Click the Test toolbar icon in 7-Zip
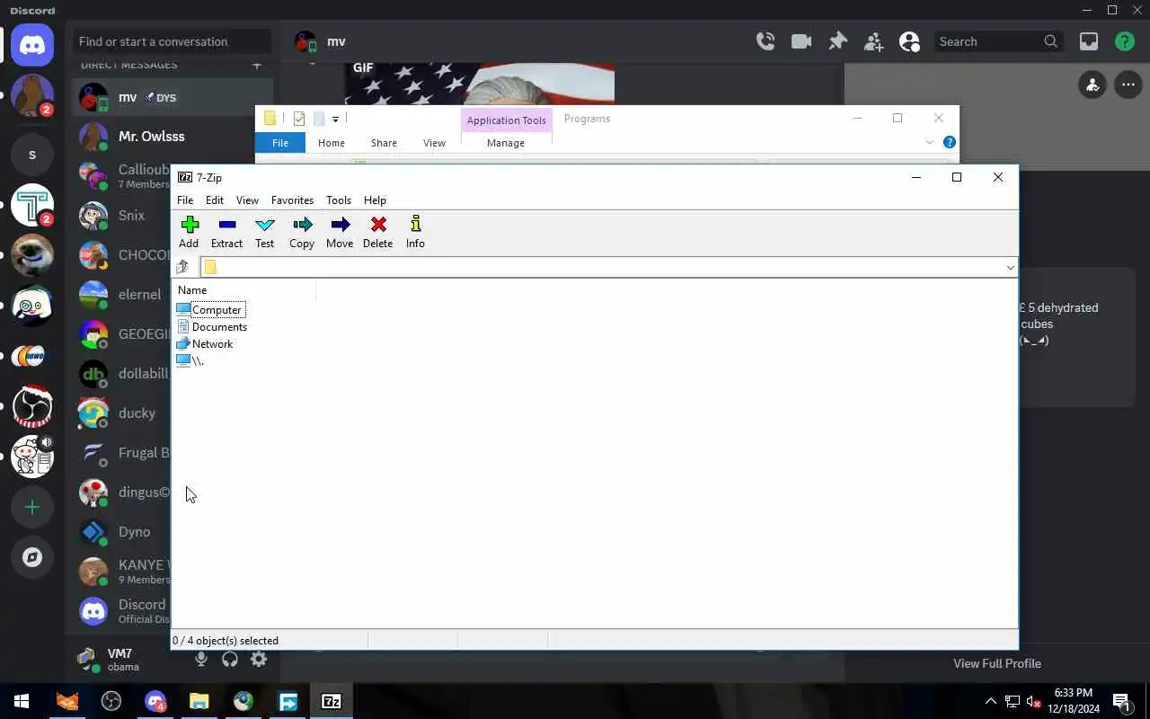 pyautogui.click(x=264, y=232)
